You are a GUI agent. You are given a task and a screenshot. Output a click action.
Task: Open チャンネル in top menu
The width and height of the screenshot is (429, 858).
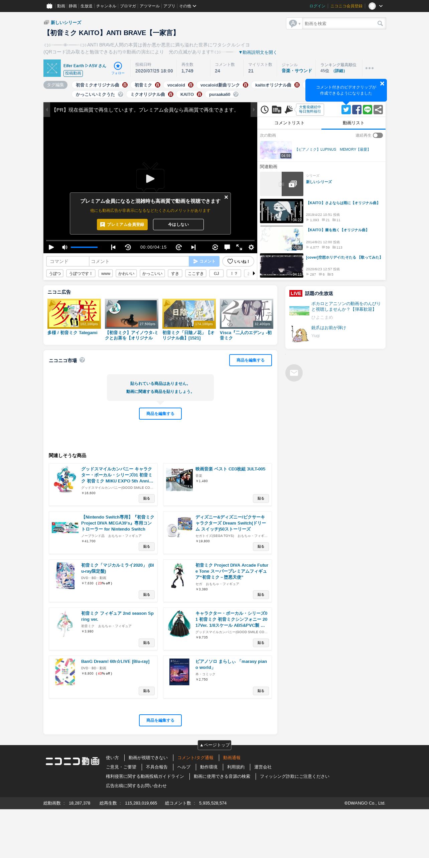106,6
